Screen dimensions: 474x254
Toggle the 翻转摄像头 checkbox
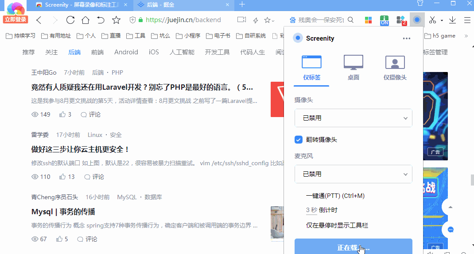(x=299, y=140)
